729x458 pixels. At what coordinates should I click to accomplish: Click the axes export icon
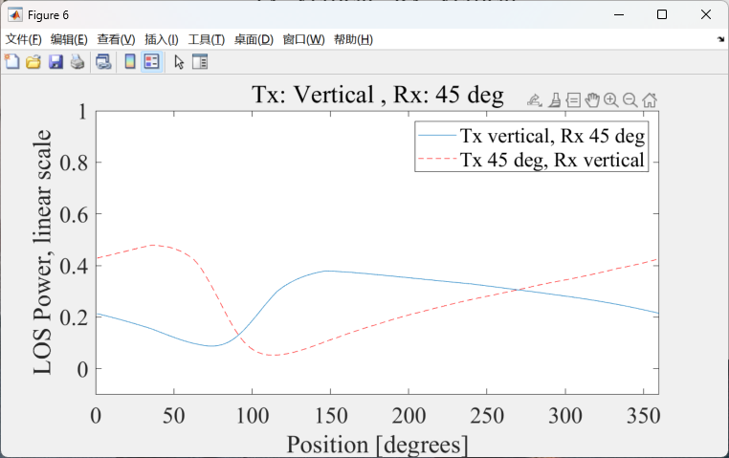pyautogui.click(x=535, y=99)
